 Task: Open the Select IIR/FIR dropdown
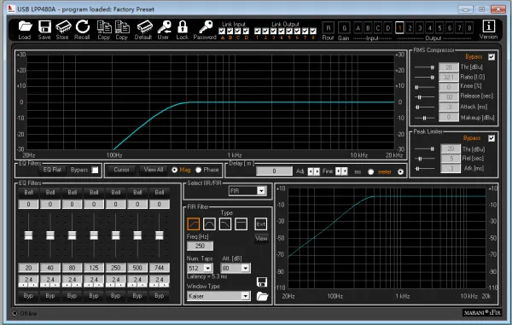[261, 191]
